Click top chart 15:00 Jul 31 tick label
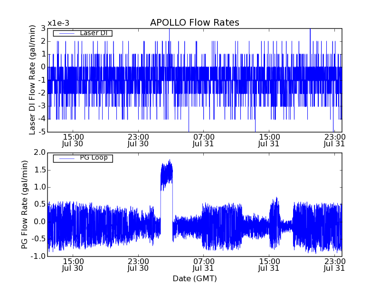The width and height of the screenshot is (380, 285). (269, 140)
